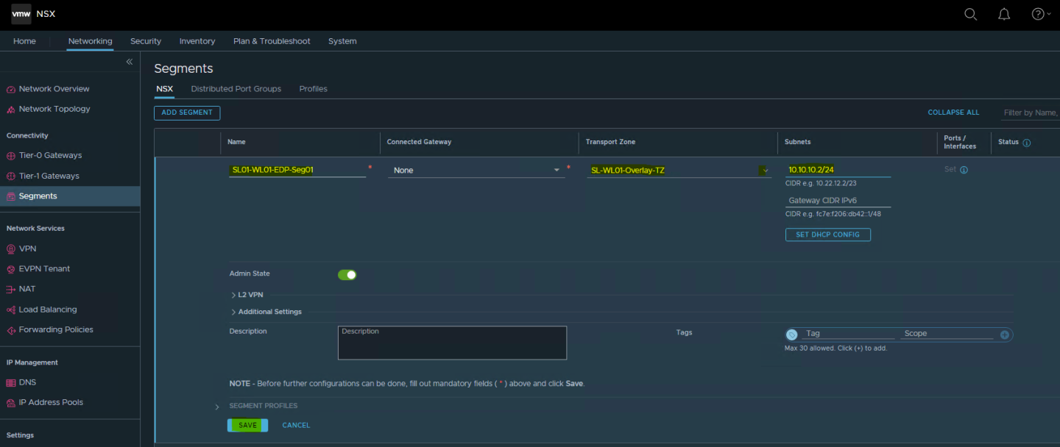Click the Save button
The width and height of the screenshot is (1060, 447).
pos(247,425)
